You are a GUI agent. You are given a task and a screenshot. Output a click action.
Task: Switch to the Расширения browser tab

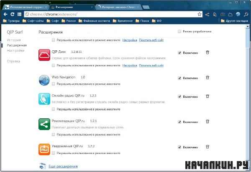(72, 7)
